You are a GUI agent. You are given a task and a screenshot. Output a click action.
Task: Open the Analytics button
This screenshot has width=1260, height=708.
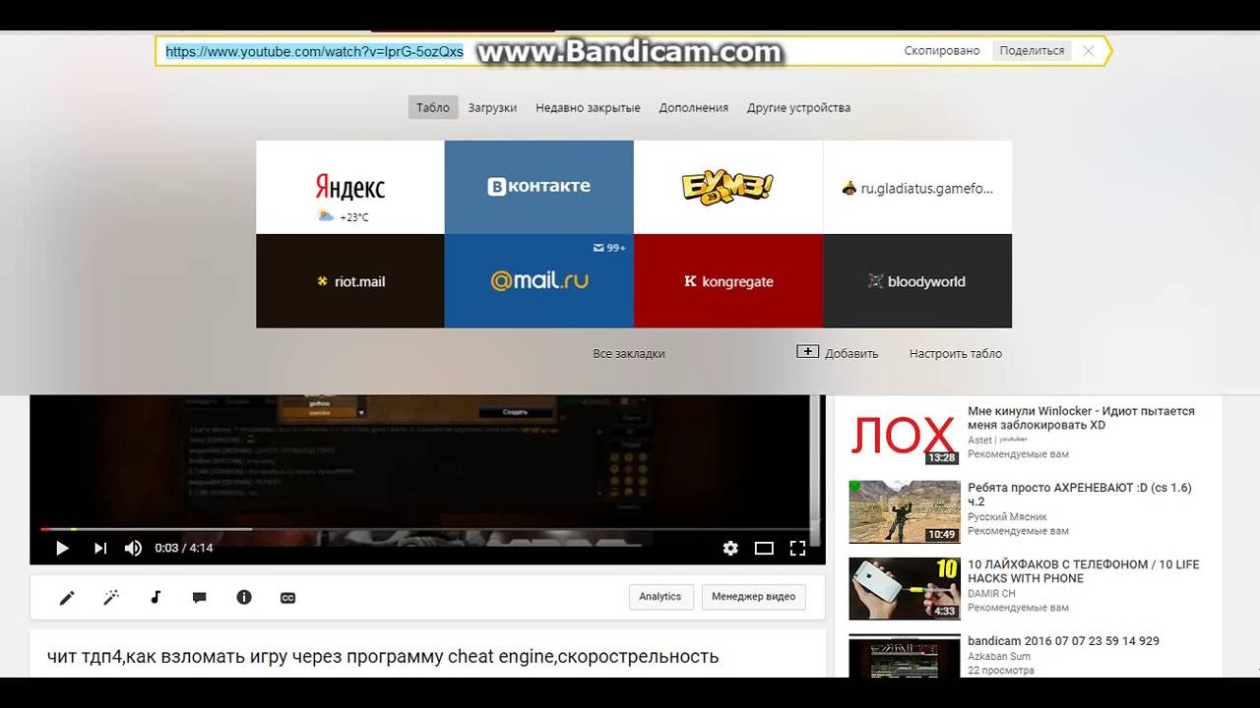[x=661, y=597]
